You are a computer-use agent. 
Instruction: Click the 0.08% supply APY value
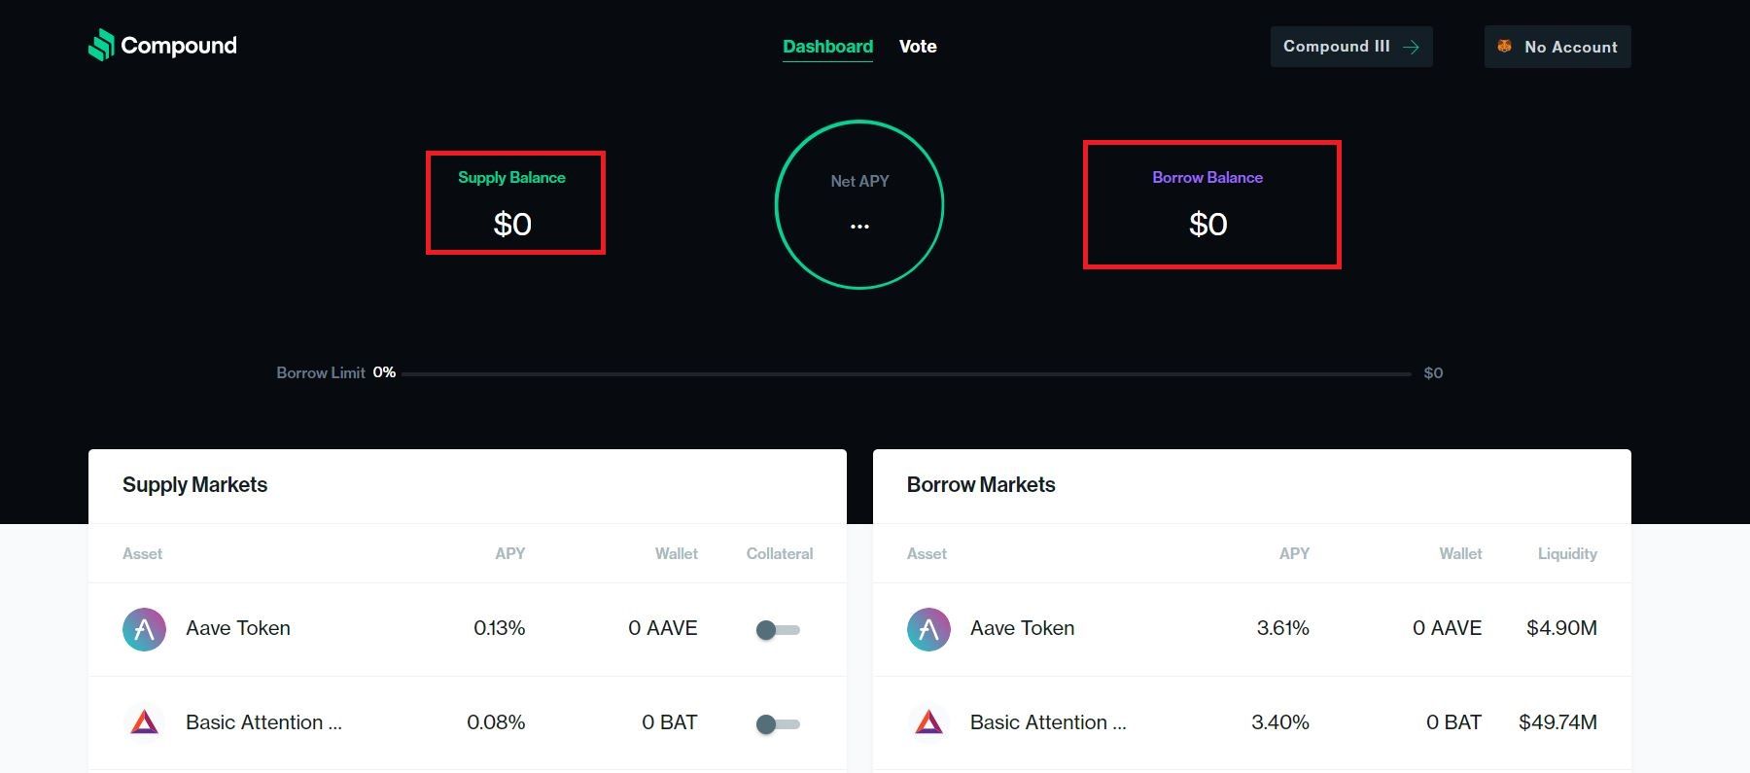(496, 722)
